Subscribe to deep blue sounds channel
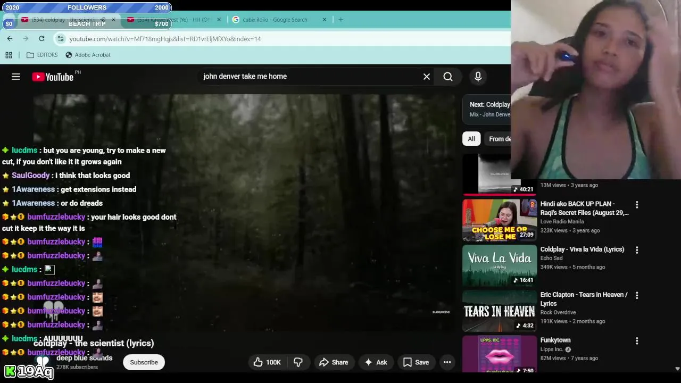This screenshot has height=383, width=681. [x=144, y=362]
